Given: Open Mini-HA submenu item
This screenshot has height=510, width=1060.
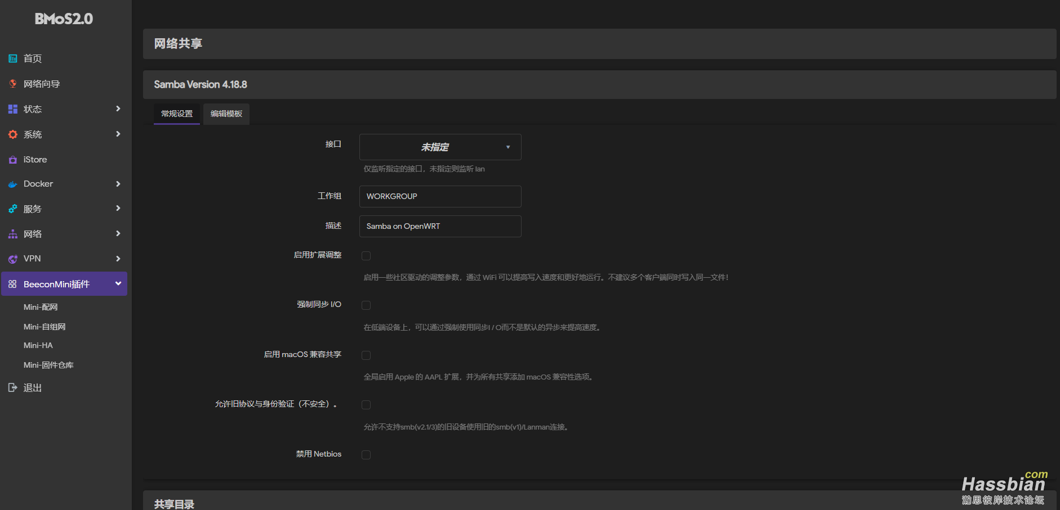Looking at the screenshot, I should coord(38,345).
